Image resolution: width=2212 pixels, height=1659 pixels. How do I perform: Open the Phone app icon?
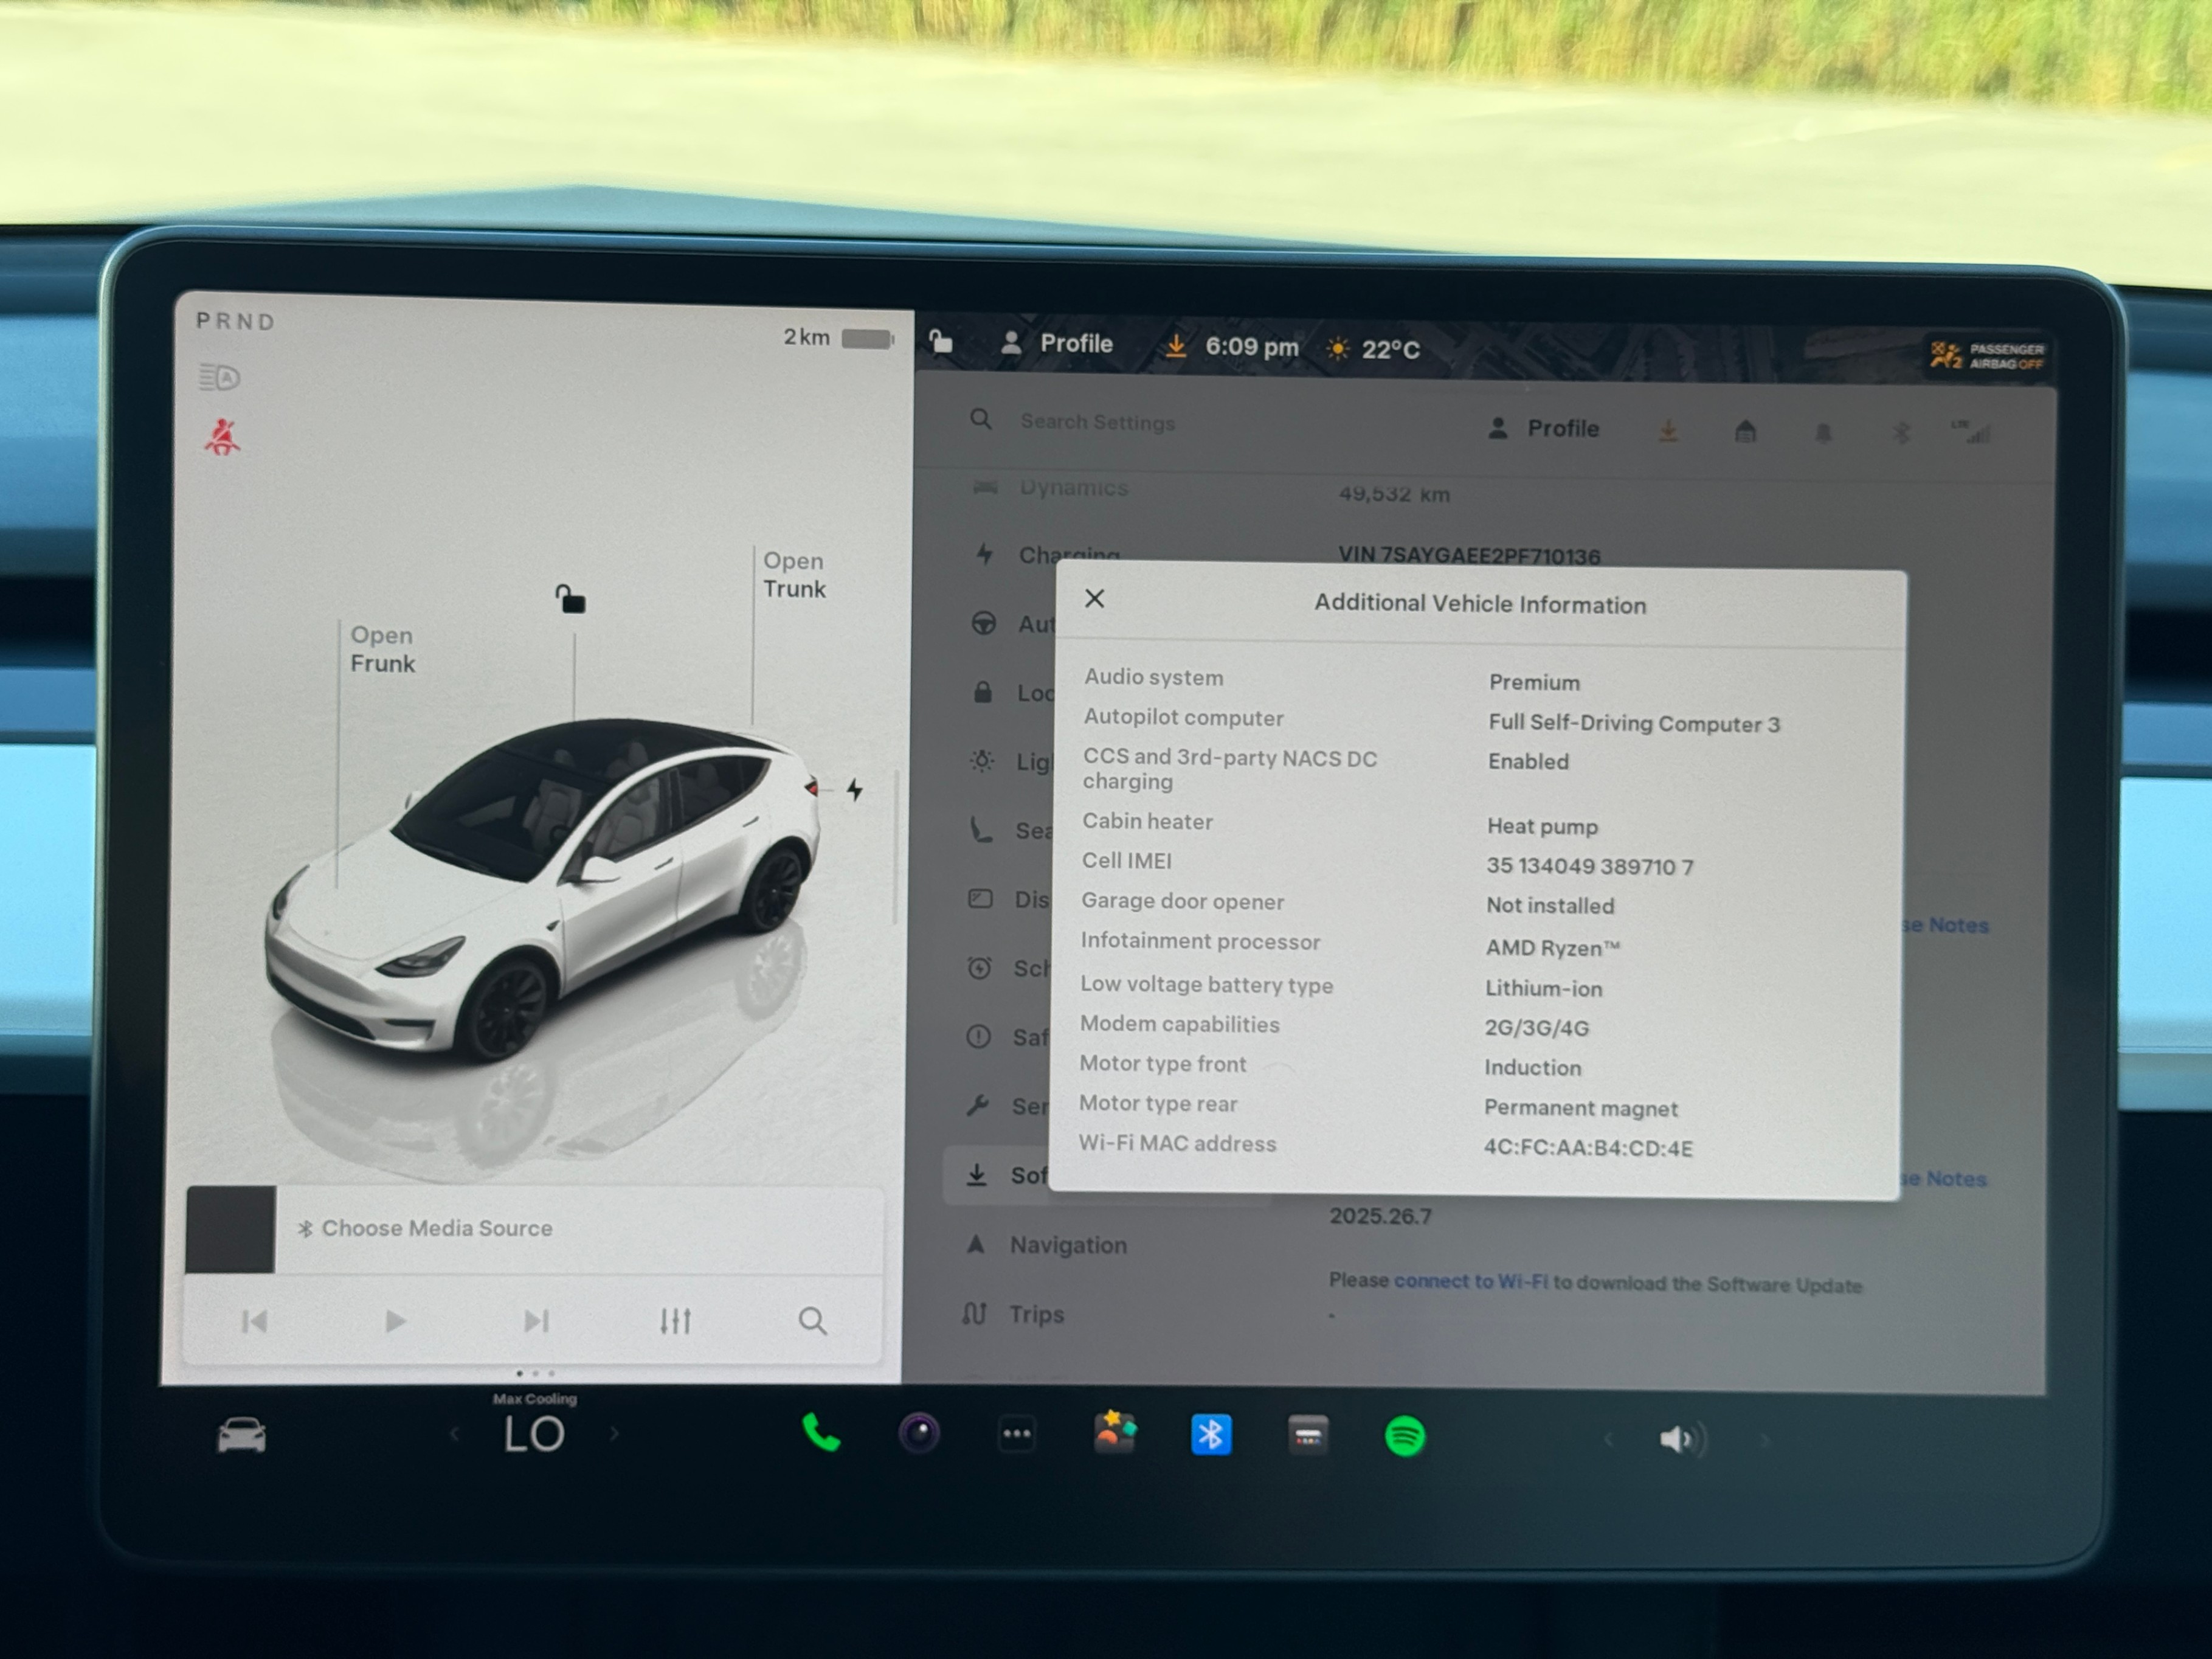(820, 1433)
